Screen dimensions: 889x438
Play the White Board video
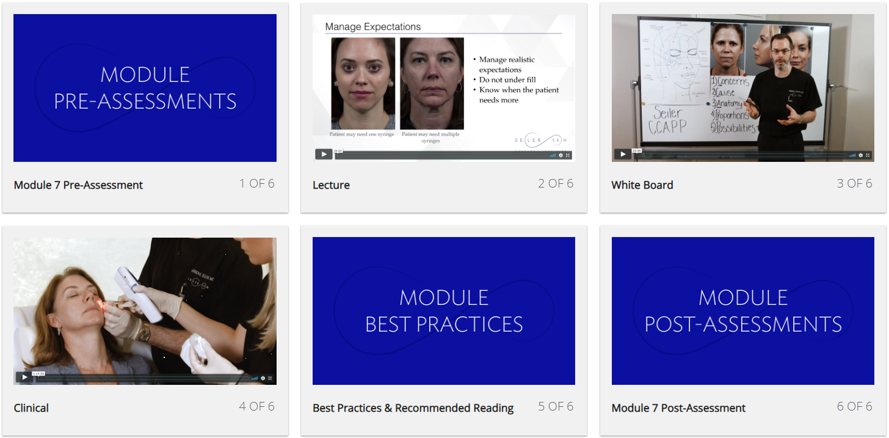[x=623, y=155]
